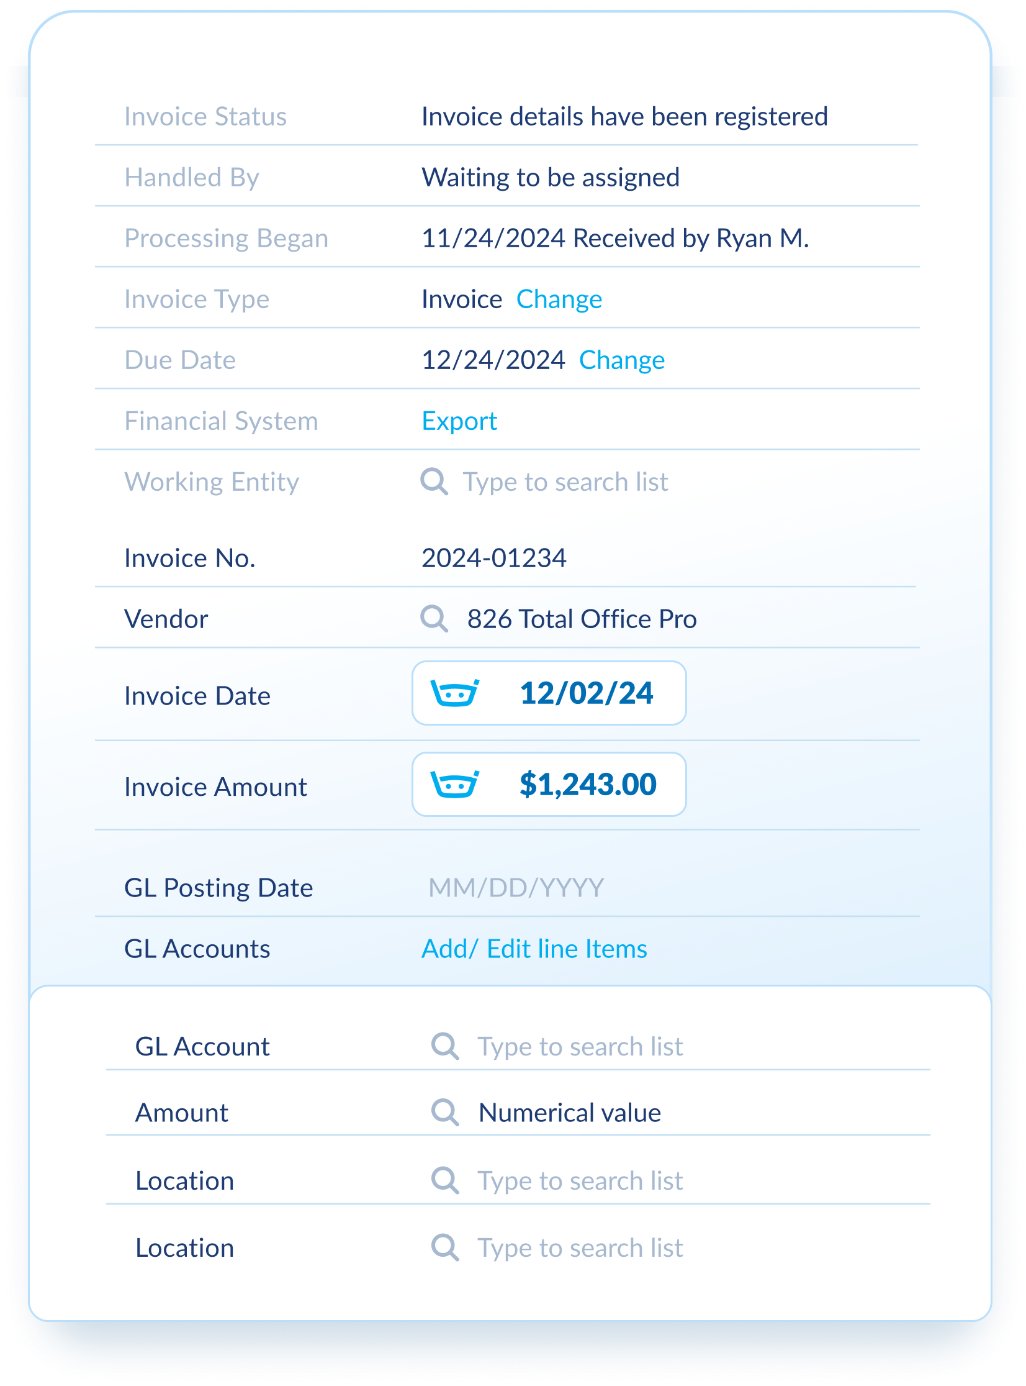Change the Due Date
Viewport: 1026px width, 1386px height.
(x=622, y=360)
